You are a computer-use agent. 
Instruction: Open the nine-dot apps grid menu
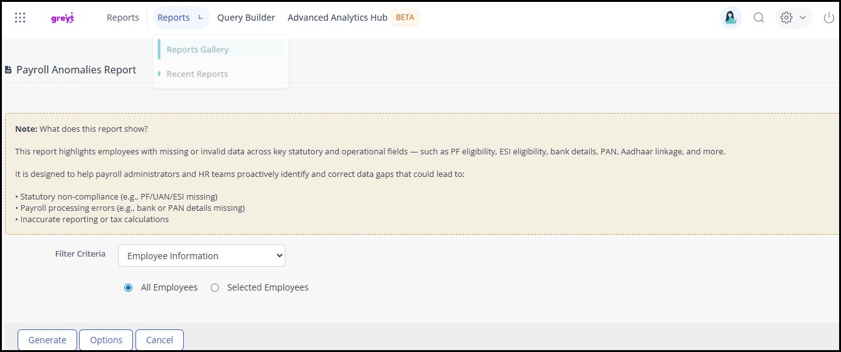(20, 18)
